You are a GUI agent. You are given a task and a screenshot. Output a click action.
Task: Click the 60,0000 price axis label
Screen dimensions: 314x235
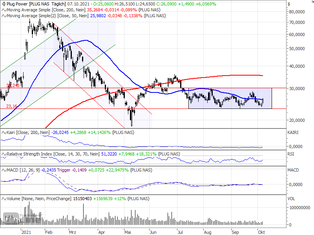click(297, 34)
